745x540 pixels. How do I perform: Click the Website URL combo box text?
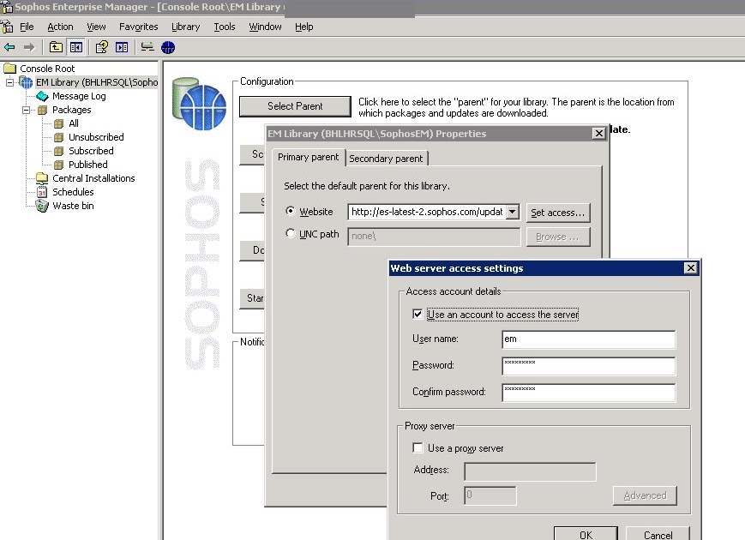tap(427, 212)
